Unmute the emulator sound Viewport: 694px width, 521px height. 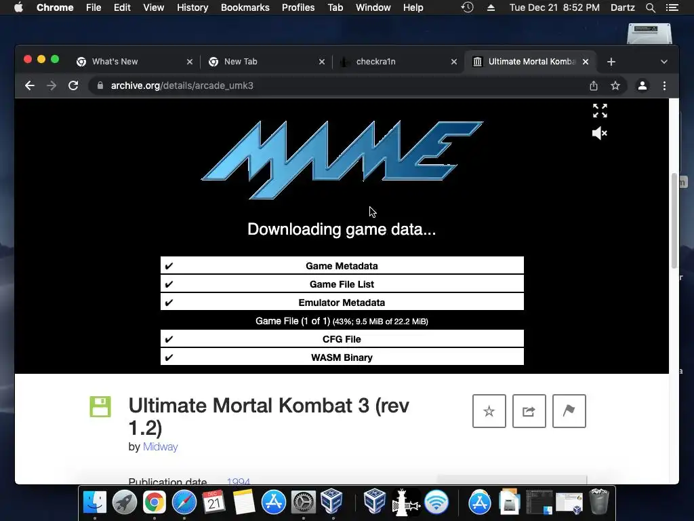coord(600,133)
